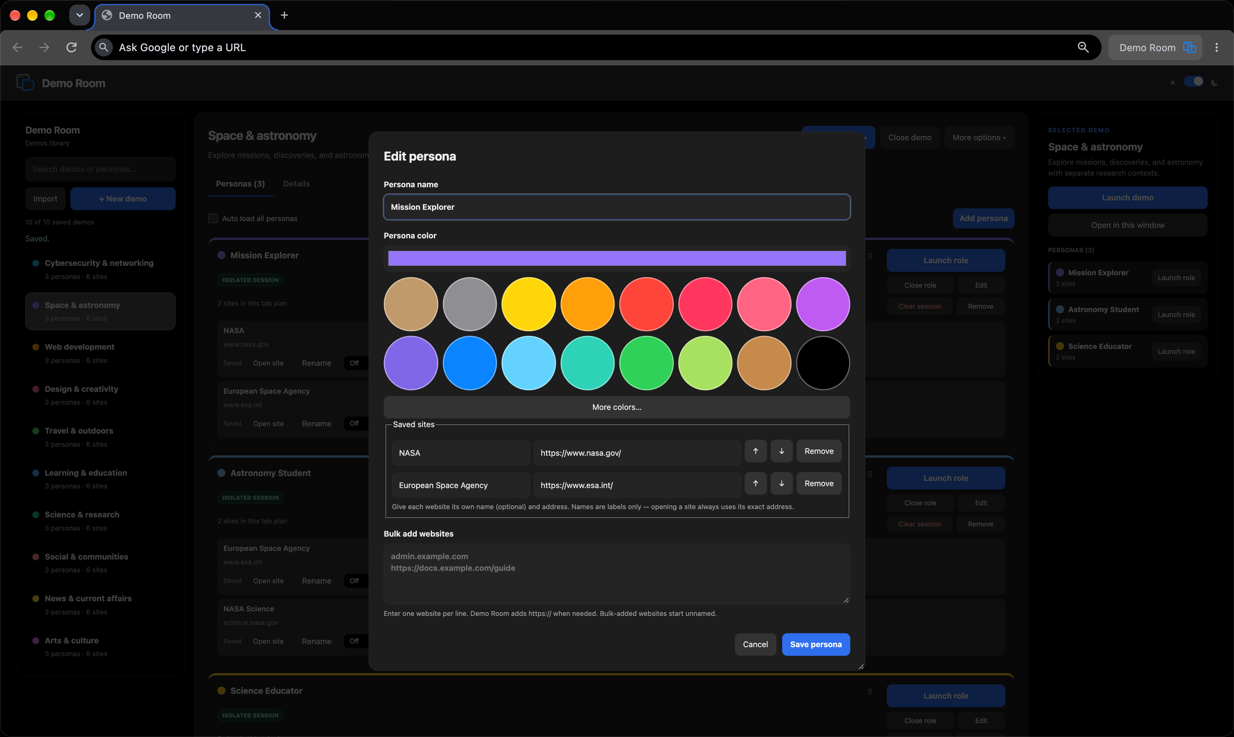Close the Demo Room browser tab

[258, 15]
